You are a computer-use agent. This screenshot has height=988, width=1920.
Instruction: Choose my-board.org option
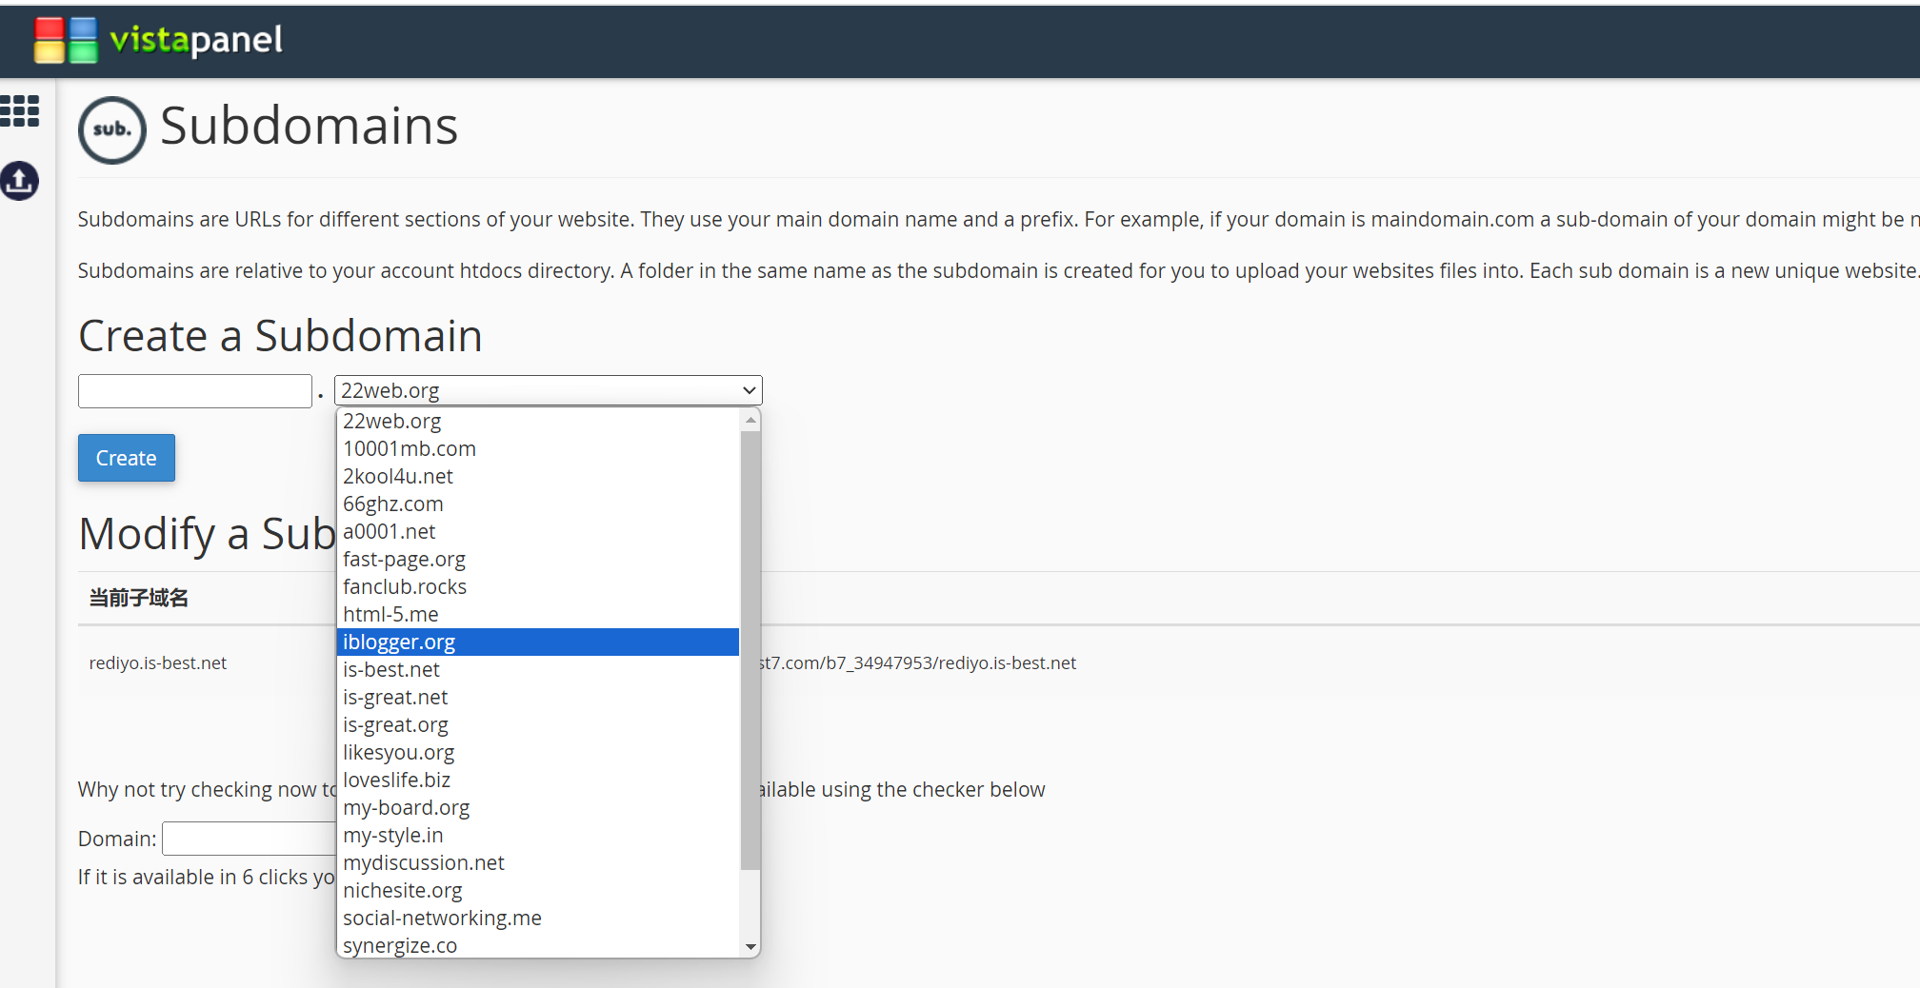[x=538, y=807]
